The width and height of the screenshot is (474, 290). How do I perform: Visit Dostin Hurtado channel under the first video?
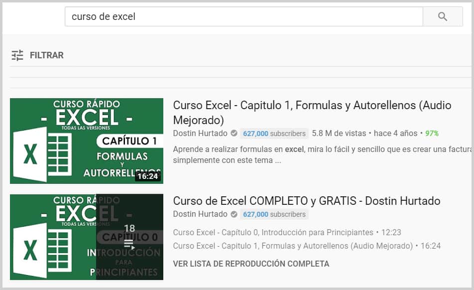coord(200,134)
